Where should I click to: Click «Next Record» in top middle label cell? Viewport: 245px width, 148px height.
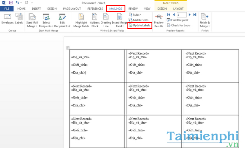[x=138, y=53]
